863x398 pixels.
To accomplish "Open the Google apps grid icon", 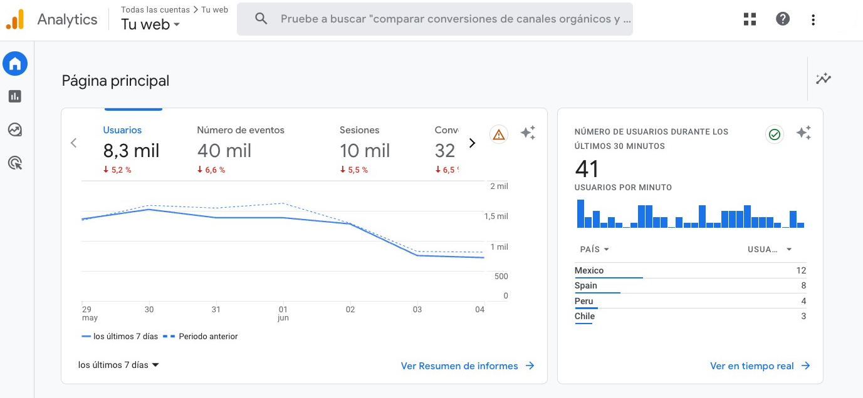I will (750, 19).
